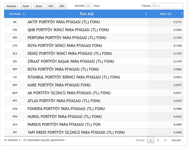Click return value -0,1410
Image resolution: width=190 pixels, height=146 pixels.
click(177, 61)
